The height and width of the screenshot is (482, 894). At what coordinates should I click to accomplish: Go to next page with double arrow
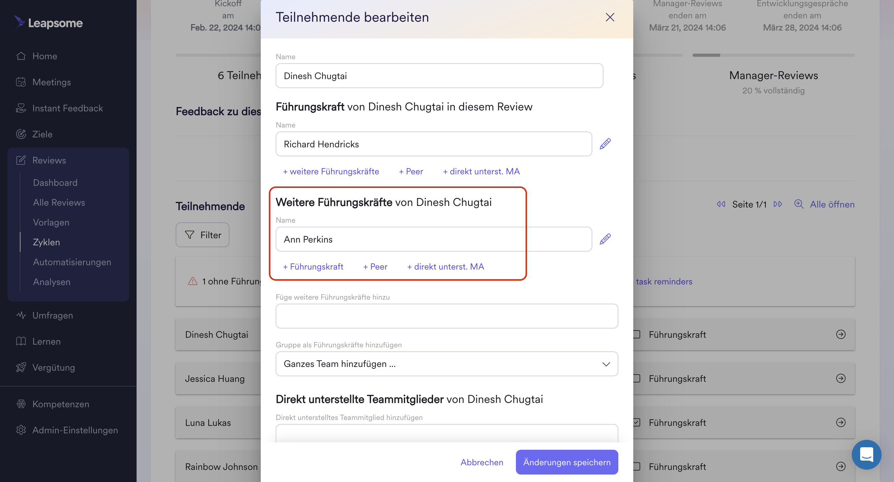(x=778, y=204)
